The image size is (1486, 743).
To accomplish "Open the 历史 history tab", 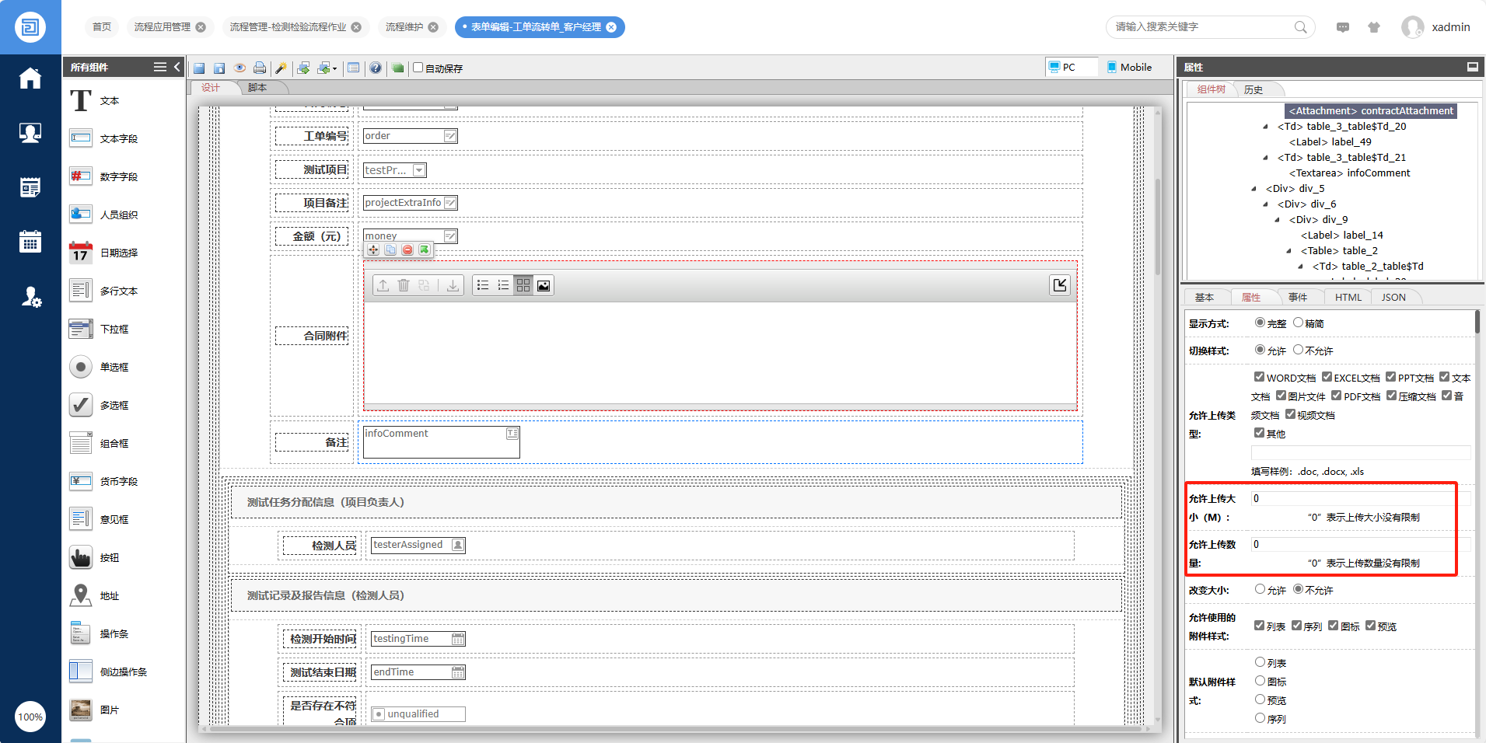I will [x=1253, y=89].
